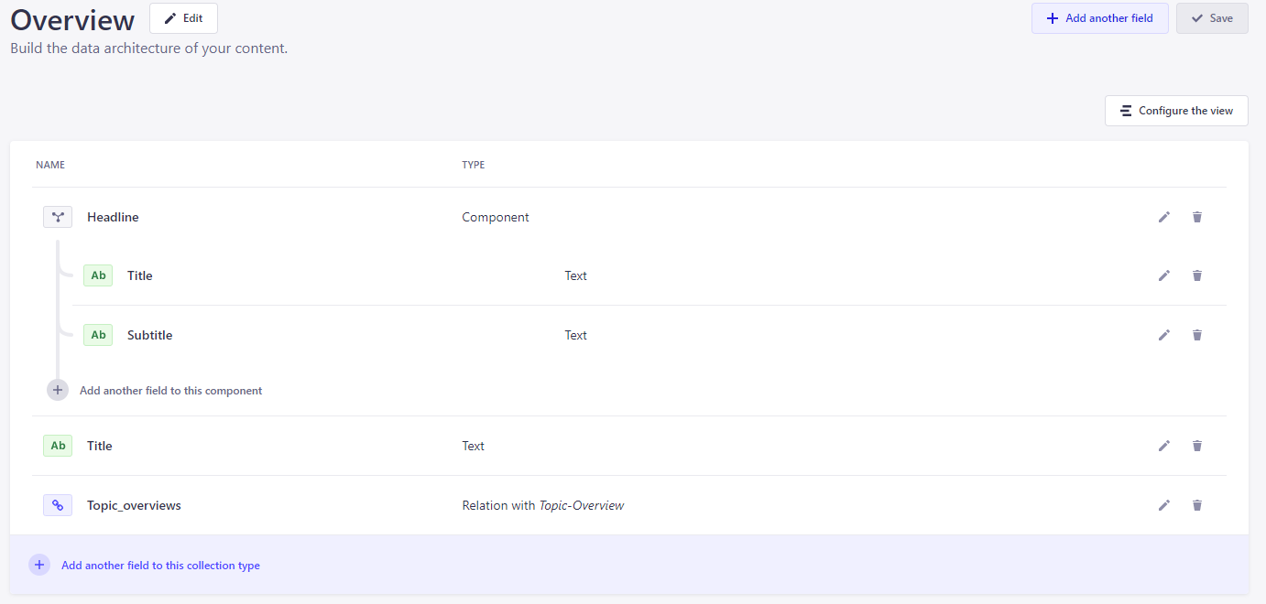
Task: Click the Ab icon beside Headline's Title
Action: pos(98,275)
